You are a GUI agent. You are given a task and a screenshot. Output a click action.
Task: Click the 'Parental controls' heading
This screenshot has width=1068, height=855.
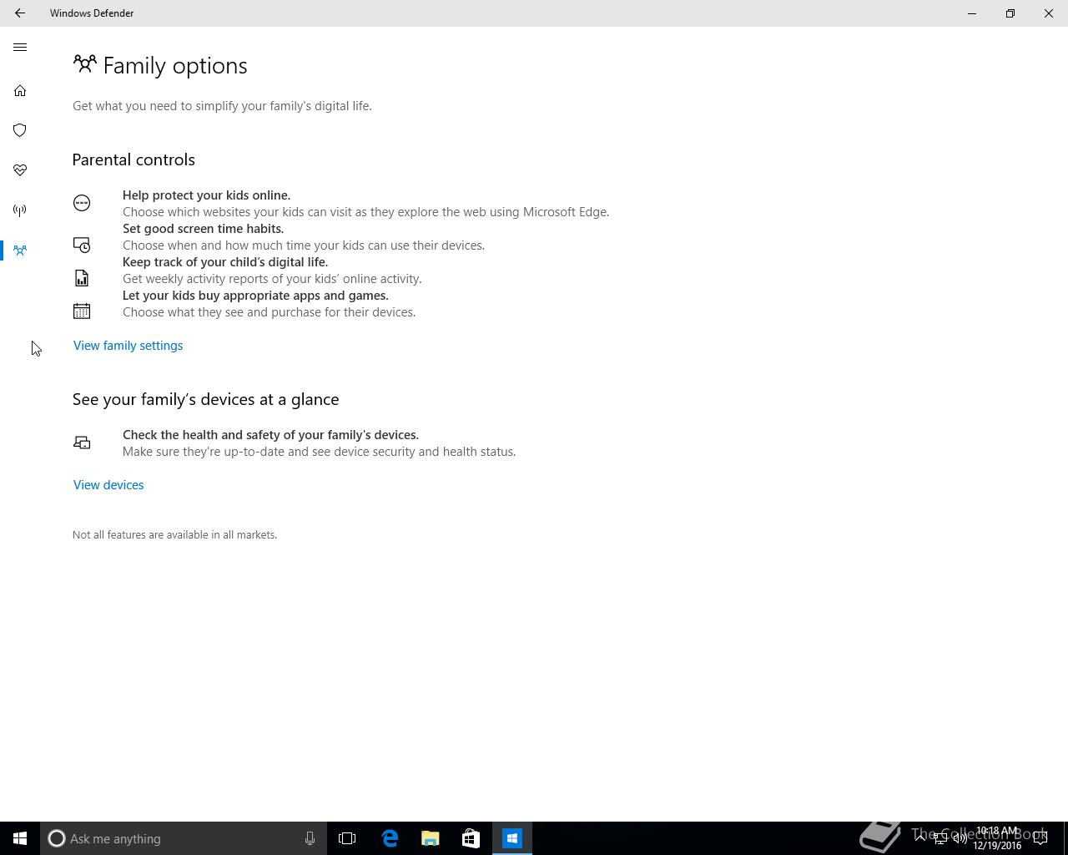133,159
